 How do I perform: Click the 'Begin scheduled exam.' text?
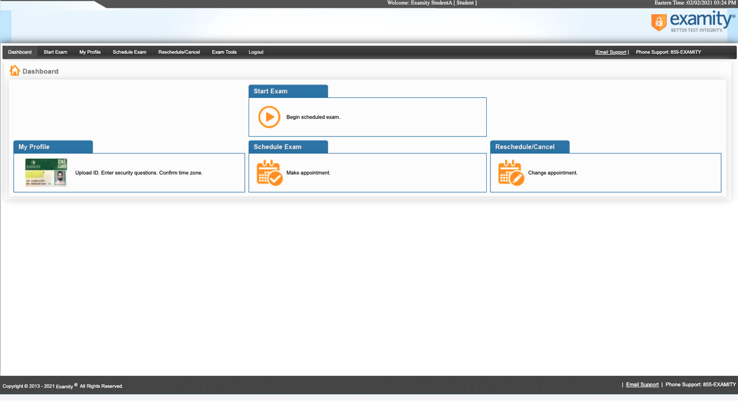(313, 117)
